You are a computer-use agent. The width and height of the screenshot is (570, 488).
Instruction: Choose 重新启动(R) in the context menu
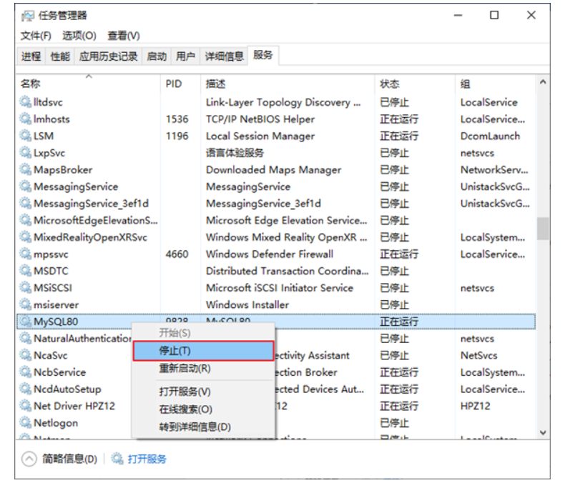coord(203,368)
